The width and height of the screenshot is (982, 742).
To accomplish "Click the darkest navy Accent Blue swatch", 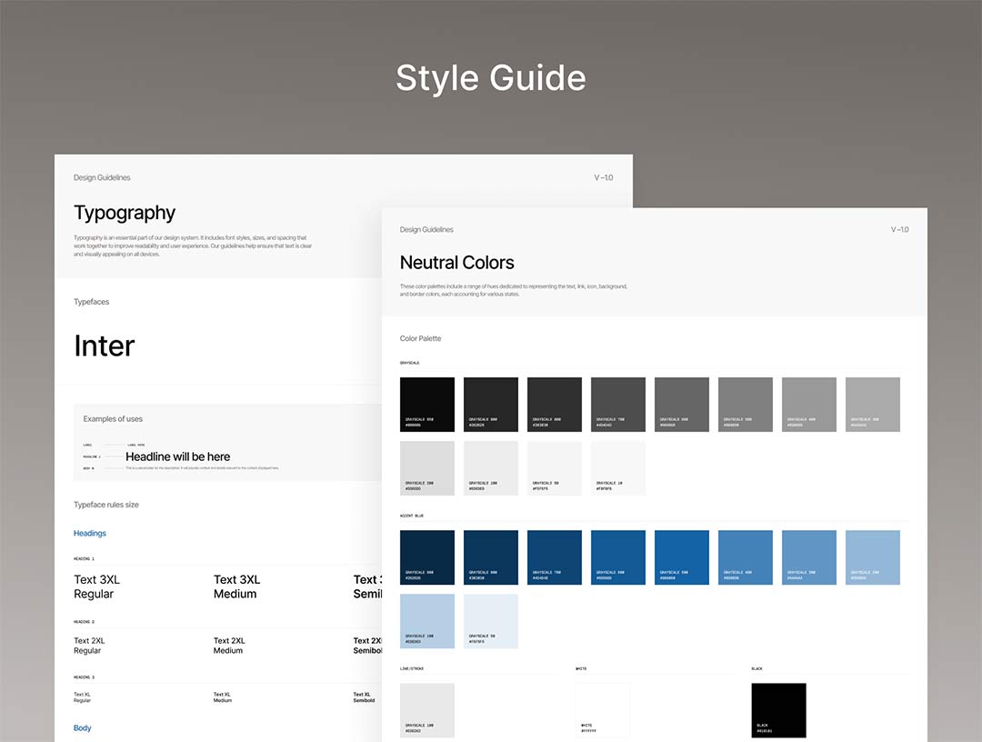I will point(427,557).
